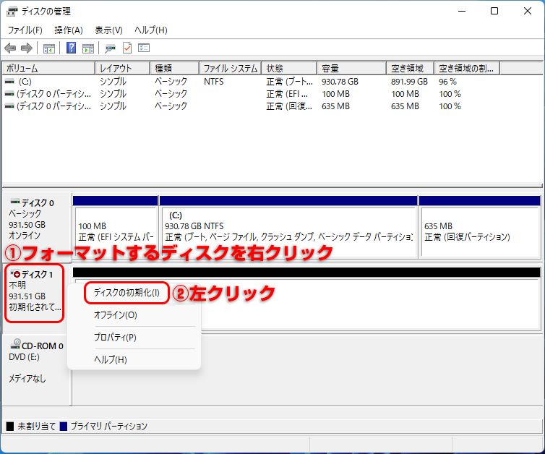Choose オフライン(O) from the context menu
Image resolution: width=545 pixels, height=454 pixels.
116,315
